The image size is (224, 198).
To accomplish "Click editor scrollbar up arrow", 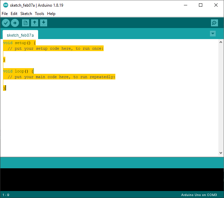I will (x=221, y=42).
